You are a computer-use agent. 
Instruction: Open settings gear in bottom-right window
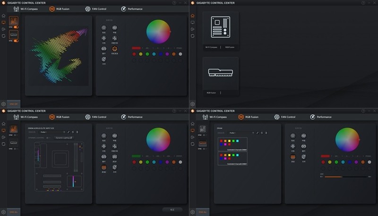click(192, 212)
